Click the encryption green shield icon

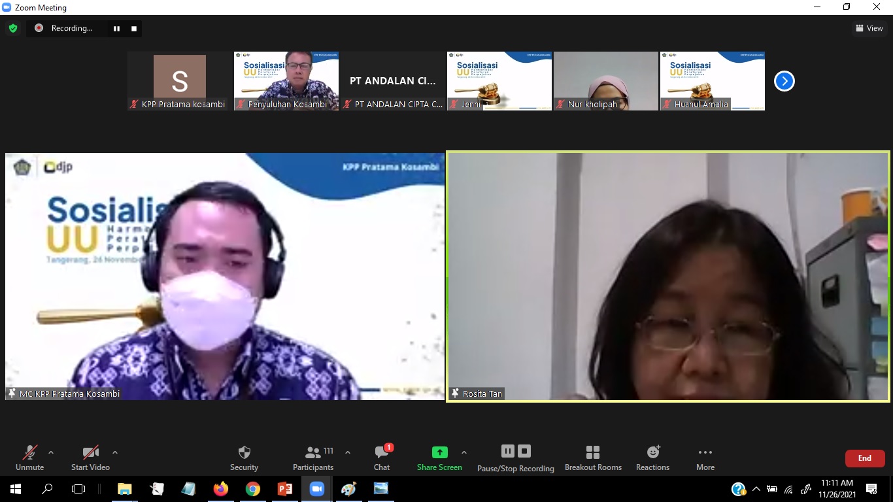tap(13, 28)
